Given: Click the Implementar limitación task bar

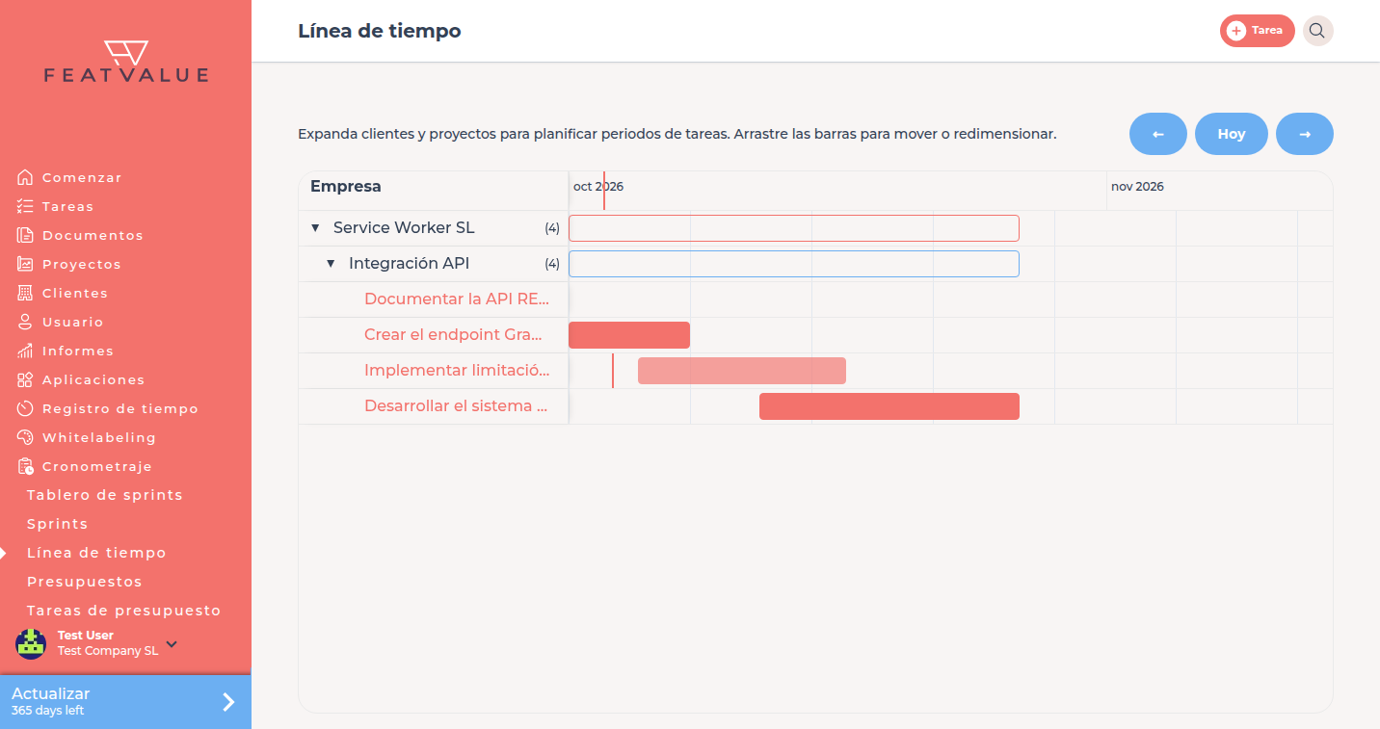Looking at the screenshot, I should pos(742,371).
